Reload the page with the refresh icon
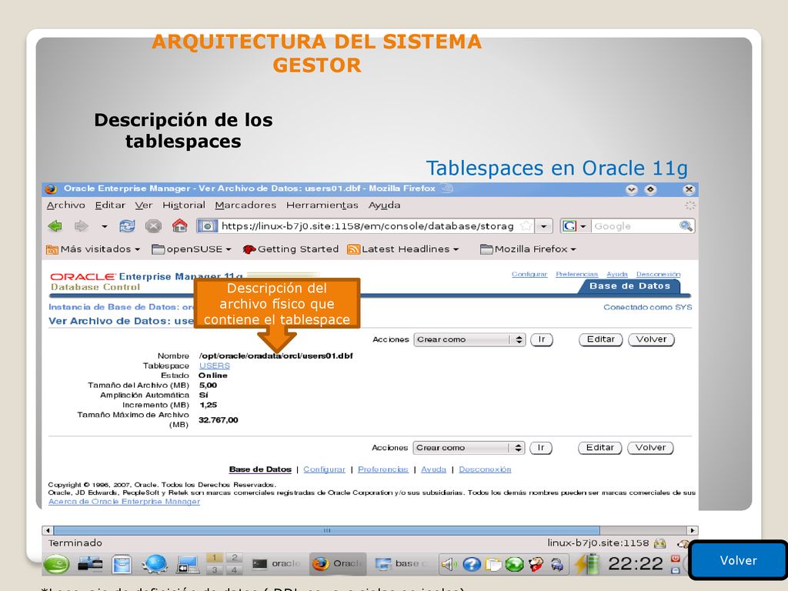Viewport: 788px width, 591px height. point(127,226)
